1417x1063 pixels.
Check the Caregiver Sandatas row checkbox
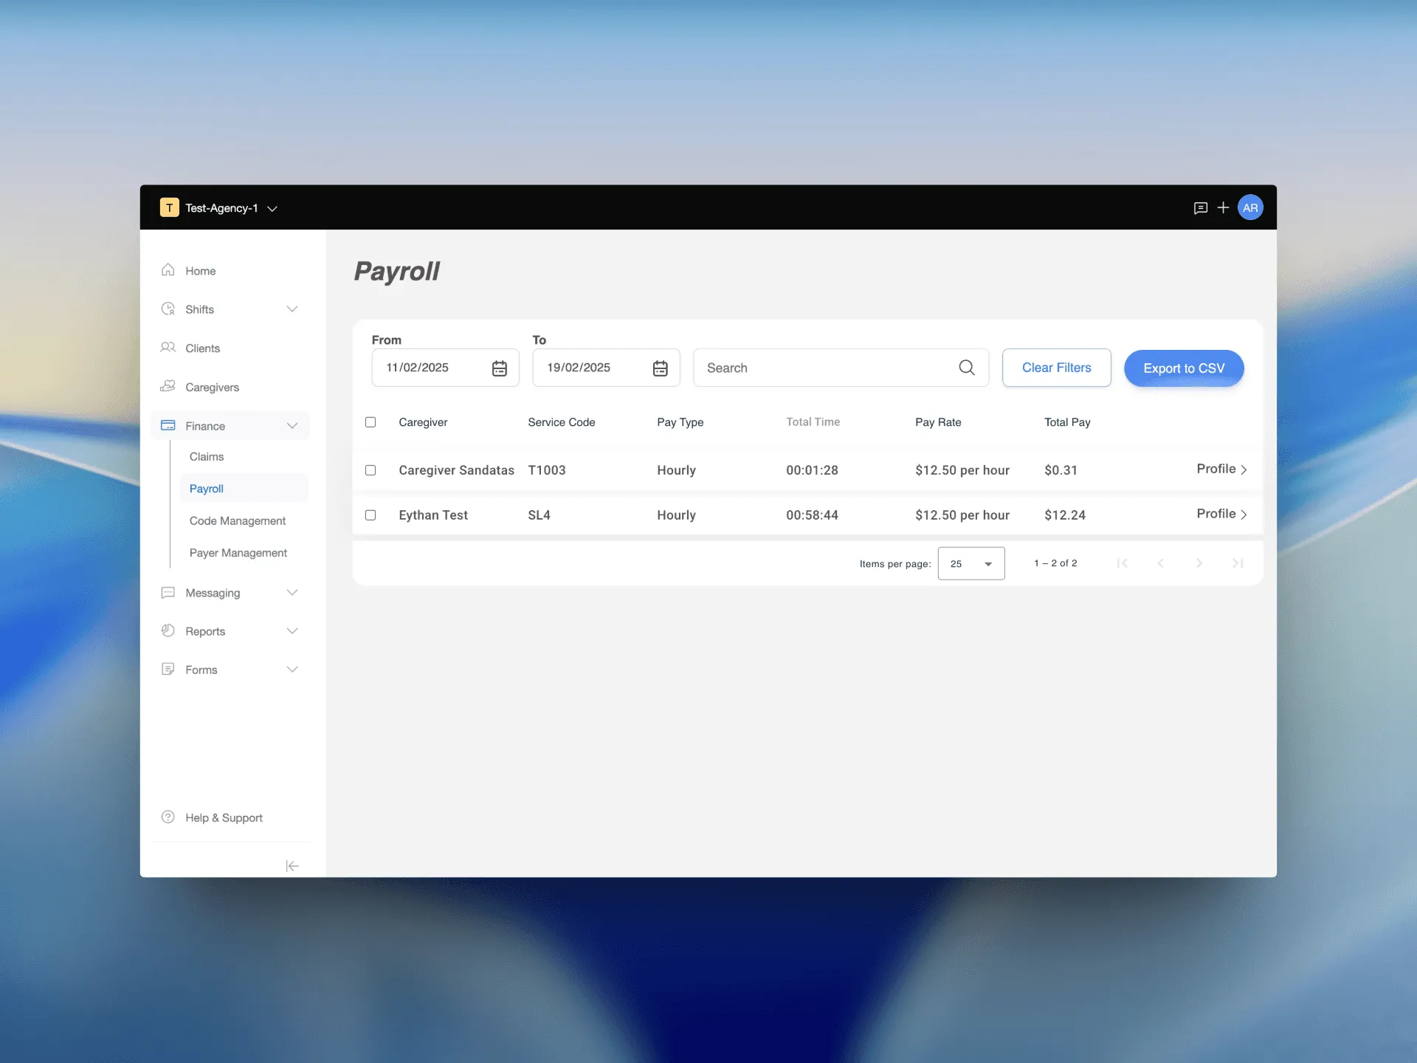[370, 470]
